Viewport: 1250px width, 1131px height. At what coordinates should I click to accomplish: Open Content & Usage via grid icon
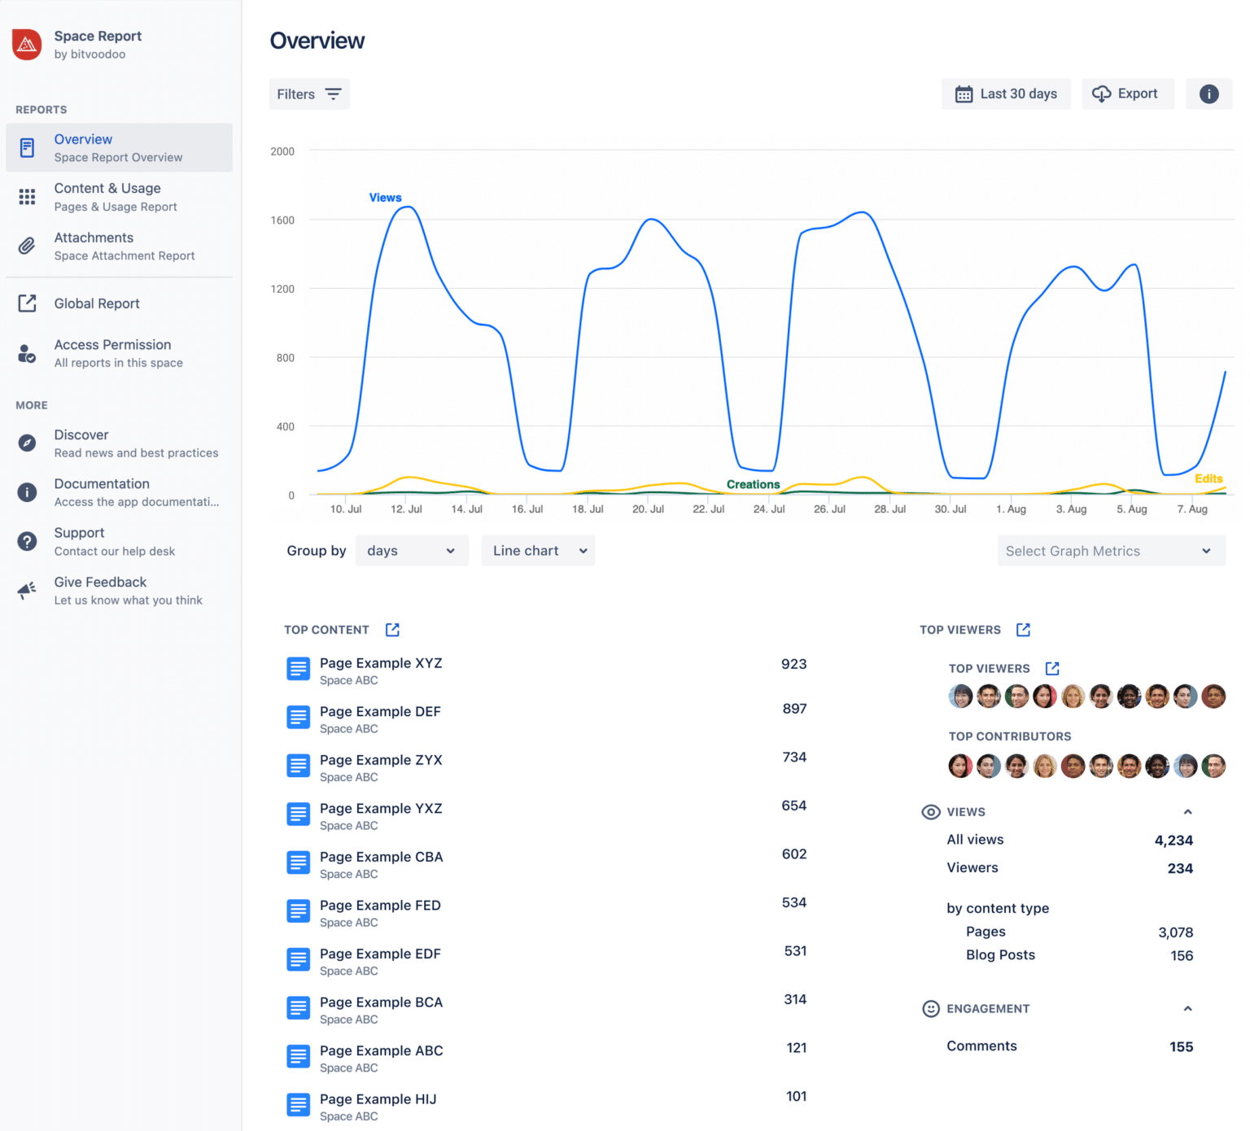[x=27, y=197]
